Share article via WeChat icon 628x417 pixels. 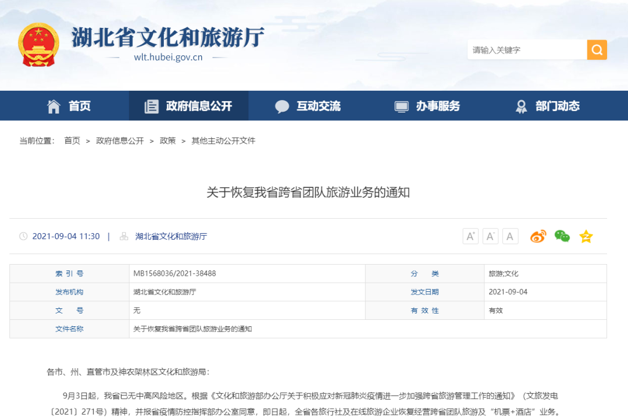point(562,236)
